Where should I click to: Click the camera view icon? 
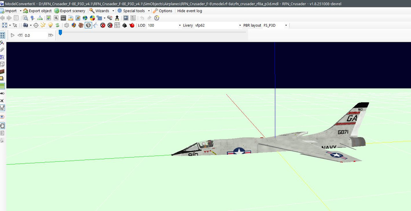tap(25, 25)
